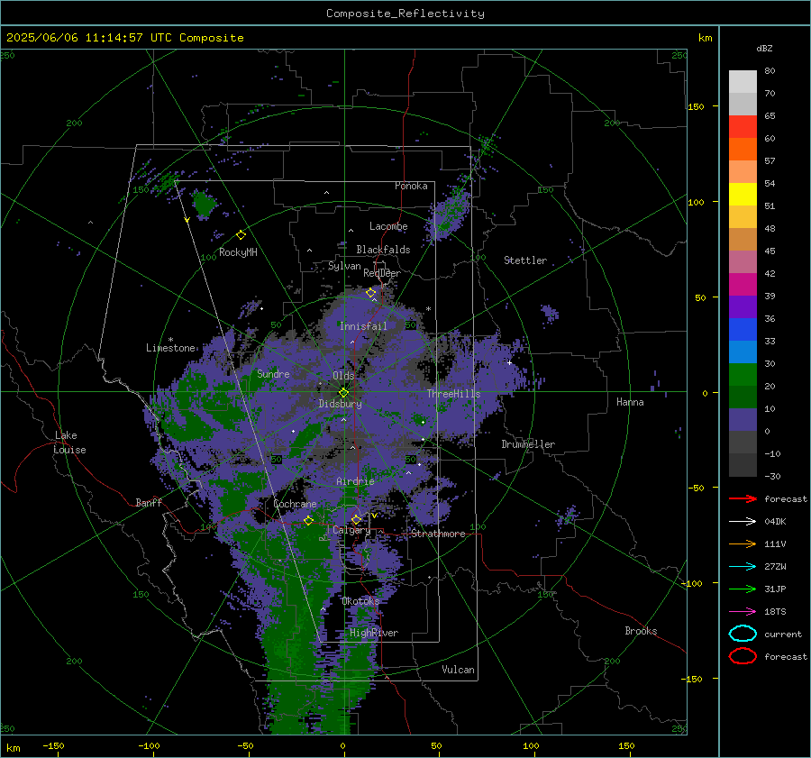Viewport: 811px width, 758px height.
Task: Click the Sylvan label on the map
Action: click(x=344, y=266)
